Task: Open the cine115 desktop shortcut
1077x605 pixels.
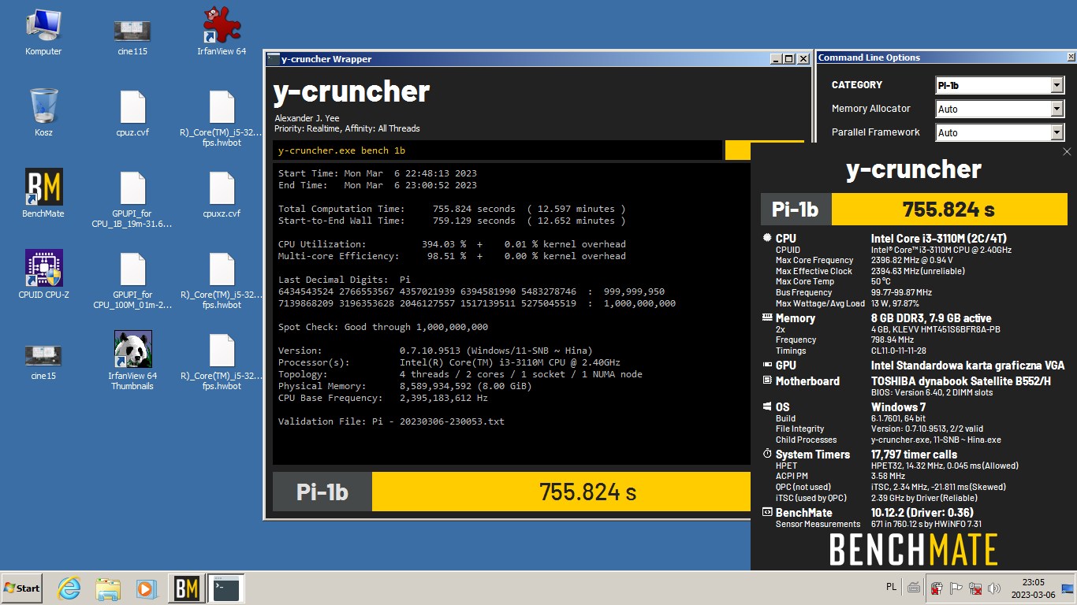Action: click(132, 35)
